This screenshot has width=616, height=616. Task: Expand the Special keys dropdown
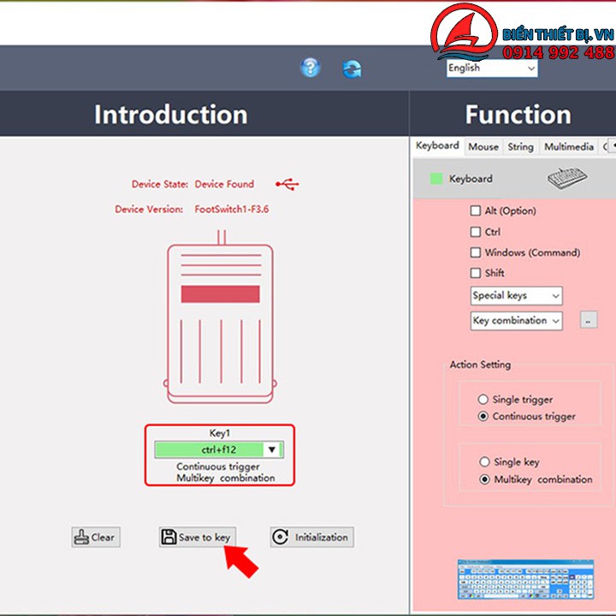[516, 296]
